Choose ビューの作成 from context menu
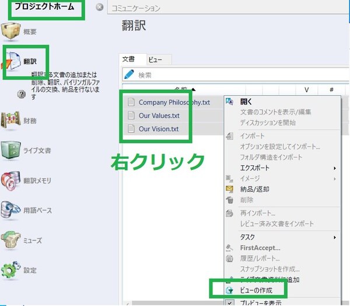Image resolution: width=350 pixels, height=306 pixels. 256,290
